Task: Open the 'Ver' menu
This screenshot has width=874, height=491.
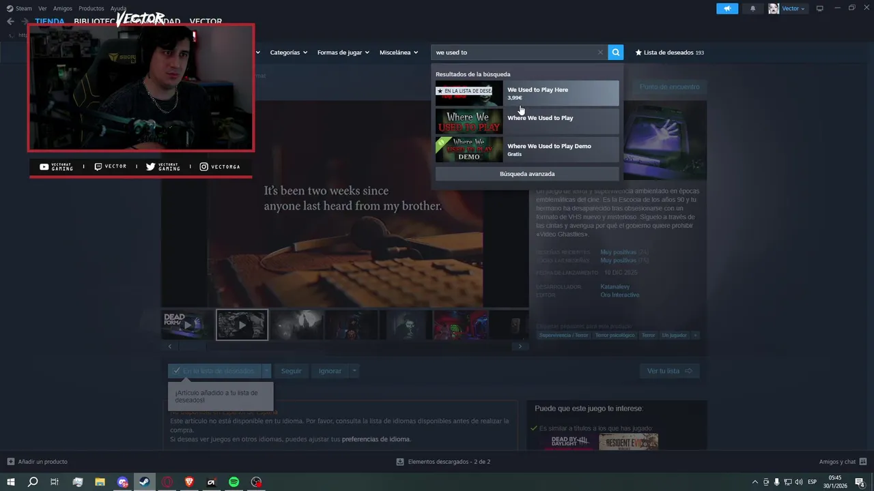Action: pyautogui.click(x=42, y=8)
